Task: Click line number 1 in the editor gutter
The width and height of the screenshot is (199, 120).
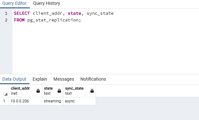Action: [6, 13]
